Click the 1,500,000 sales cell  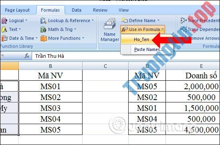pos(193,108)
